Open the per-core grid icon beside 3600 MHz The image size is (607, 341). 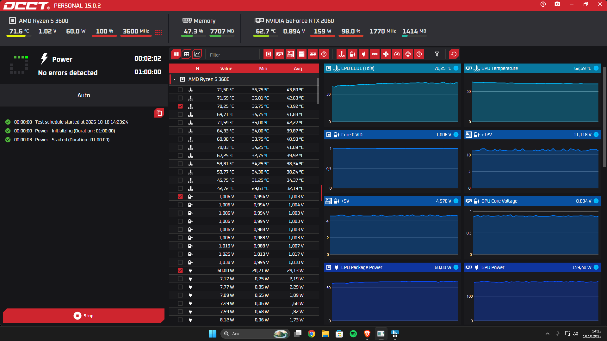click(159, 32)
